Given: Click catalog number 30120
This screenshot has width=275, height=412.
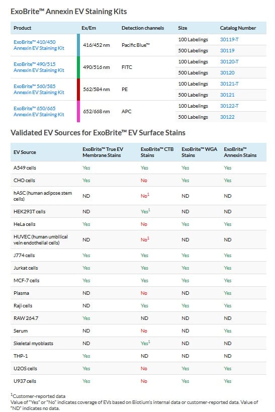Looking at the screenshot, I should tap(227, 72).
